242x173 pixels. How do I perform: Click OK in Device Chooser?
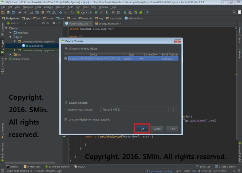click(x=142, y=129)
